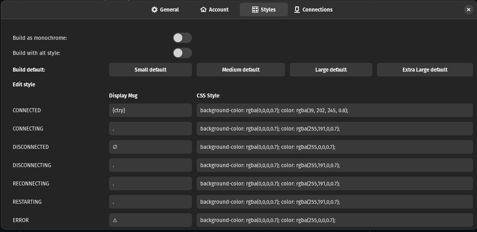
Task: Open the Account tab
Action: [x=214, y=10]
